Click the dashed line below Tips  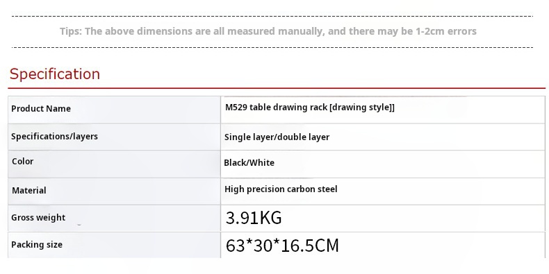272,47
